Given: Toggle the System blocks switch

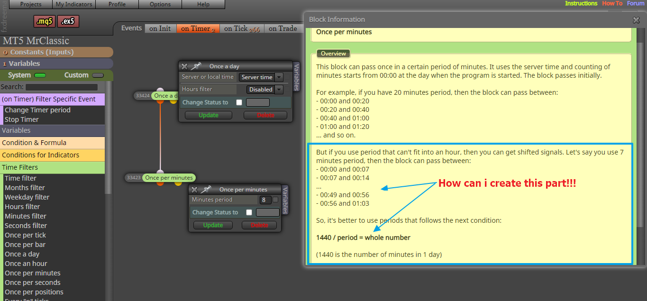Looking at the screenshot, I should pos(40,75).
